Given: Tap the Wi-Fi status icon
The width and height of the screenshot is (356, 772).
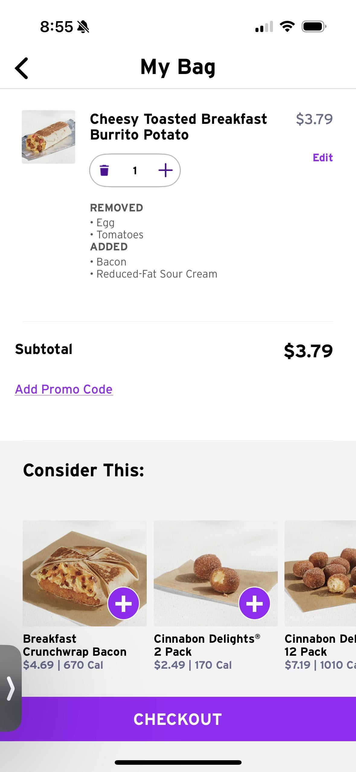Looking at the screenshot, I should pos(287,27).
